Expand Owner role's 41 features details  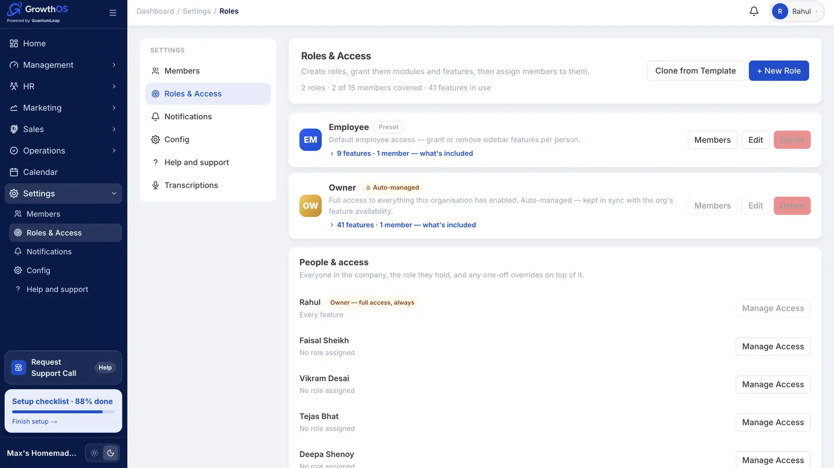tap(403, 225)
